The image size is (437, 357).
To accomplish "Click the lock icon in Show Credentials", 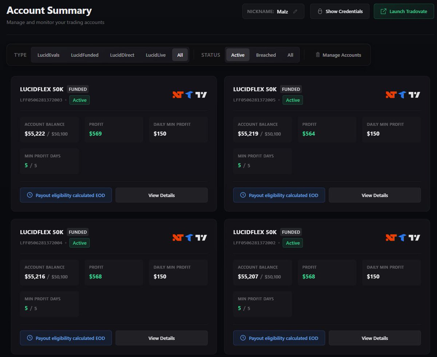I will tap(320, 11).
